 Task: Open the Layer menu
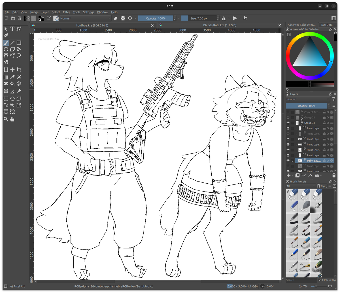pyautogui.click(x=45, y=12)
